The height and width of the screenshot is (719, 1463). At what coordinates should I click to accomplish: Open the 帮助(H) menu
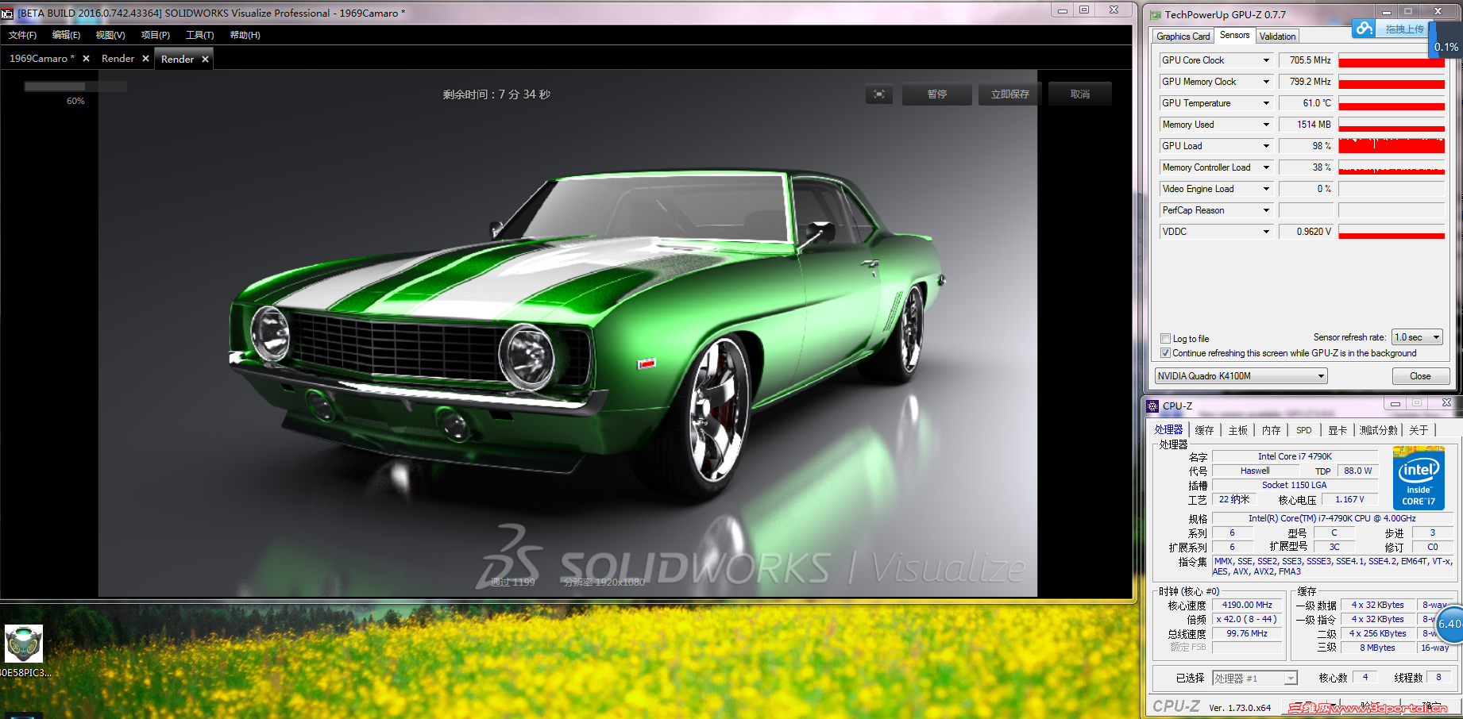click(245, 35)
